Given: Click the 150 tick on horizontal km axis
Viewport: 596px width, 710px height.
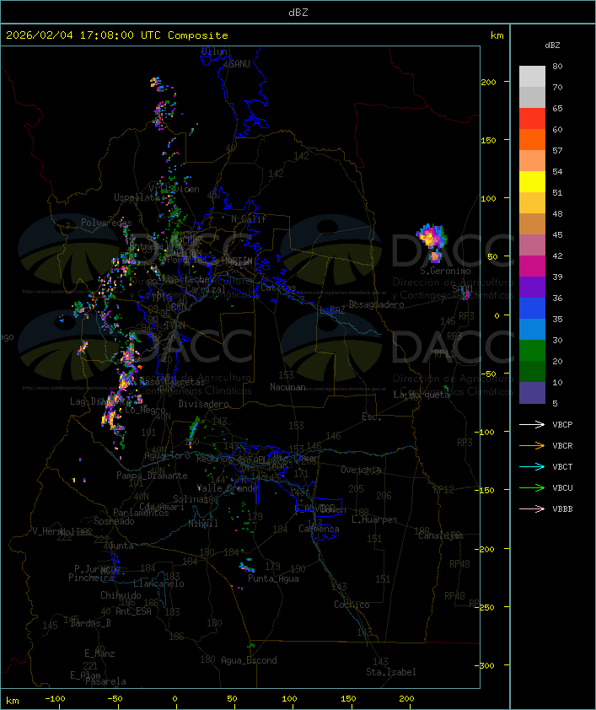Looking at the screenshot, I should (348, 699).
